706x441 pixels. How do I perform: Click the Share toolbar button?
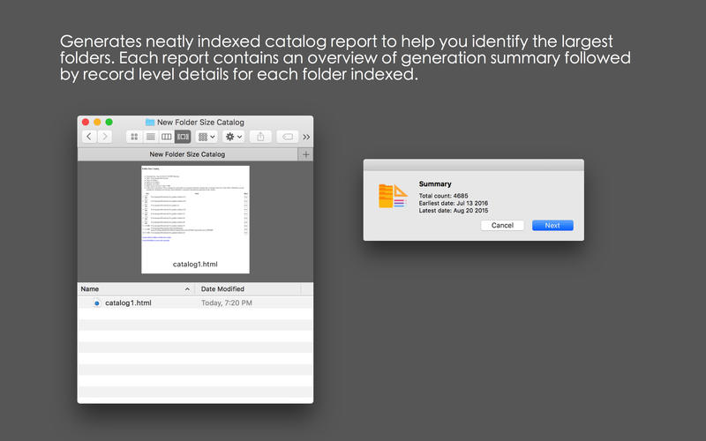tap(260, 137)
